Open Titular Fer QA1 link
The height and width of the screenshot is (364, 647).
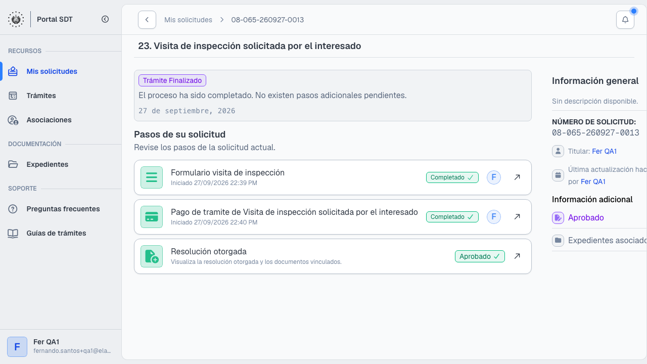coord(605,151)
